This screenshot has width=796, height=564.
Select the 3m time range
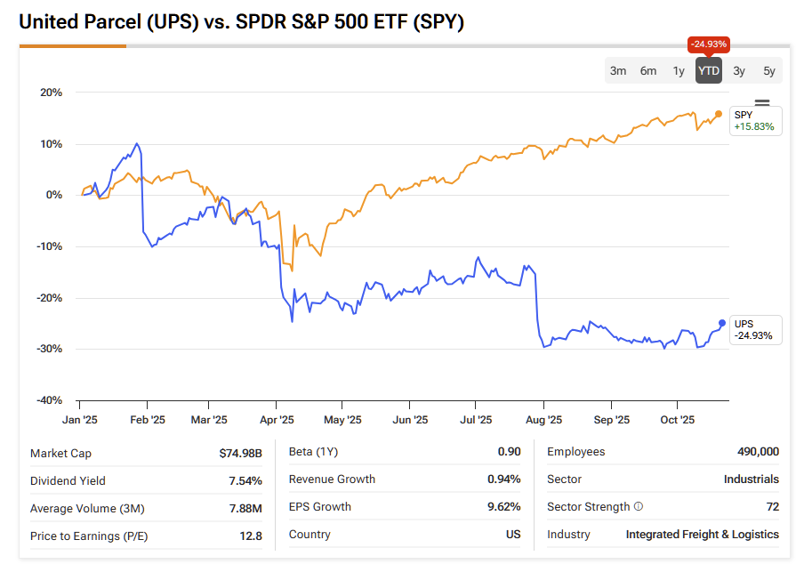pos(618,71)
